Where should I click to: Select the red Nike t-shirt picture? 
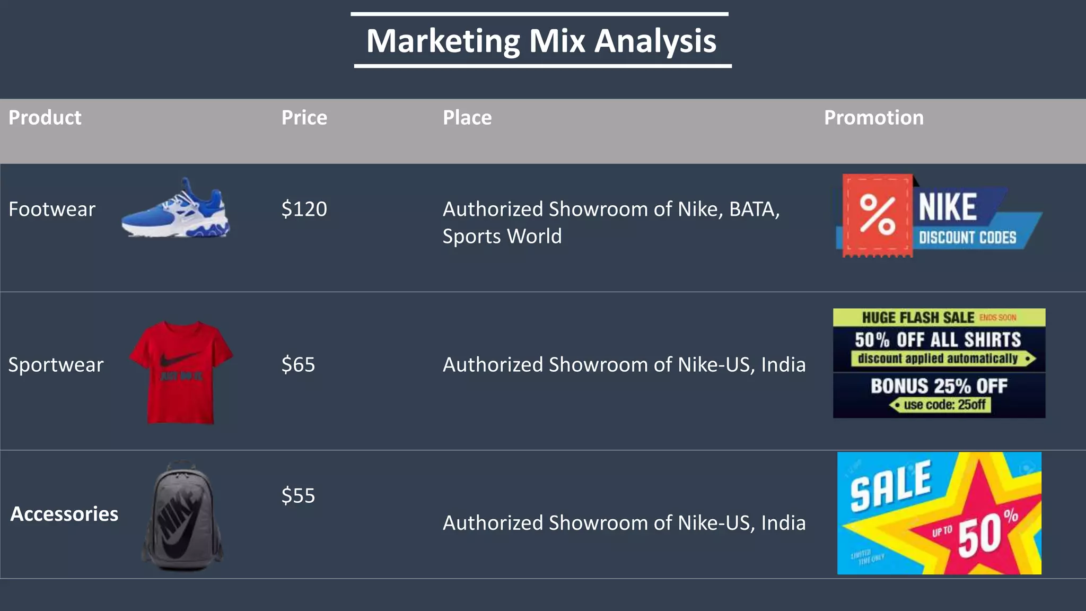[181, 372]
